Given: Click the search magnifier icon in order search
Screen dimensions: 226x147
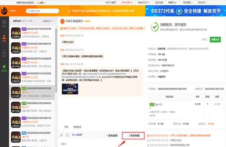Looking at the screenshot, I should pos(28,11).
